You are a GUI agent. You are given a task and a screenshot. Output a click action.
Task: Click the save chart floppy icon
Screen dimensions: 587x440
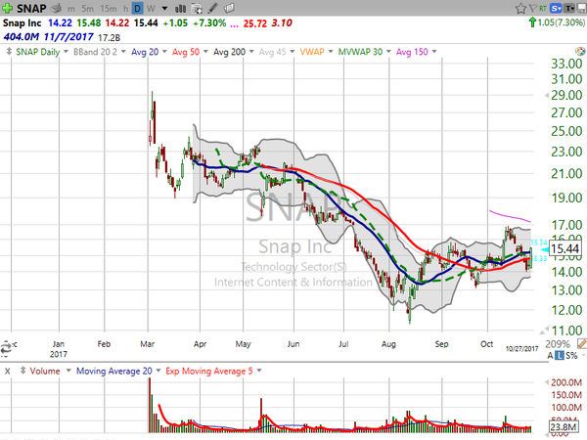(582, 8)
